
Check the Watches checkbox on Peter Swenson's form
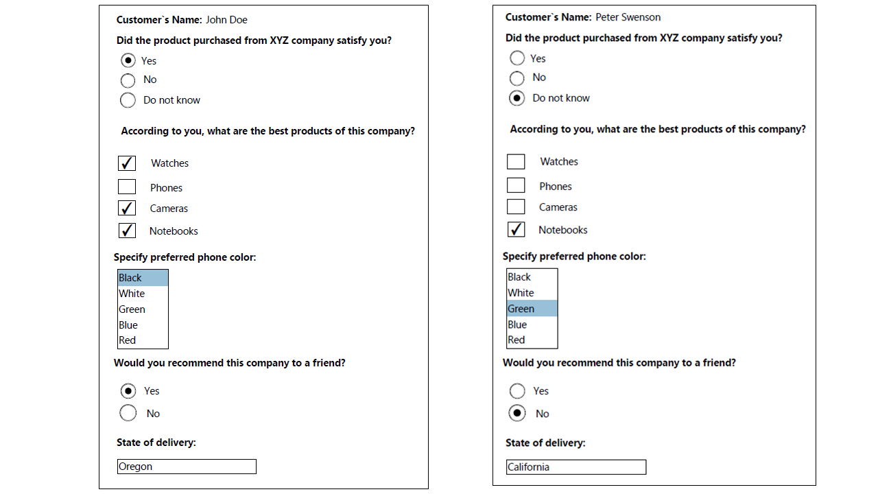tap(516, 161)
